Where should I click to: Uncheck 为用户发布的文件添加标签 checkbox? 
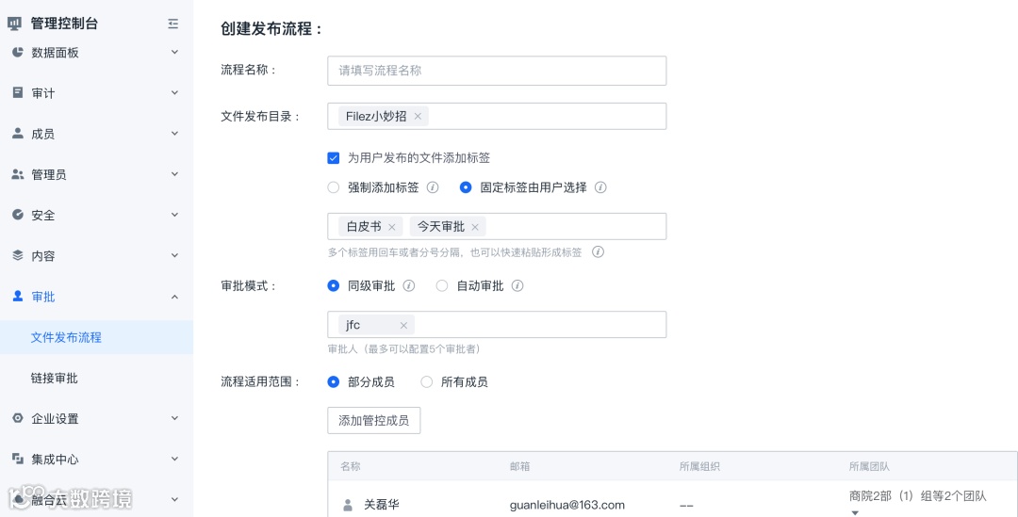pos(334,158)
